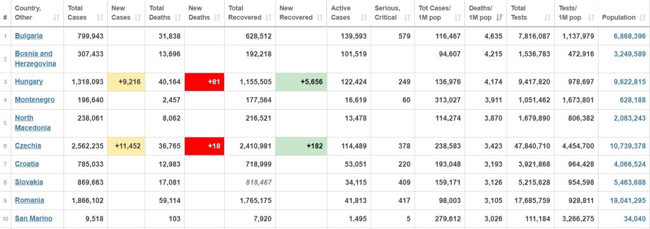The image size is (650, 229).
Task: Open Hungary's country page link
Action: (x=29, y=82)
